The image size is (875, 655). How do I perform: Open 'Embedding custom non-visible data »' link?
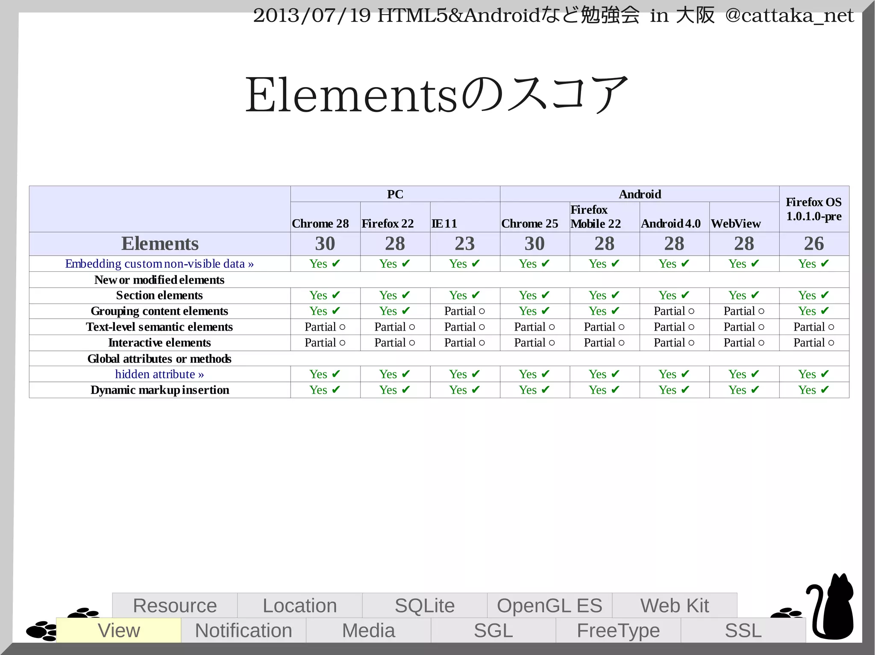(159, 264)
